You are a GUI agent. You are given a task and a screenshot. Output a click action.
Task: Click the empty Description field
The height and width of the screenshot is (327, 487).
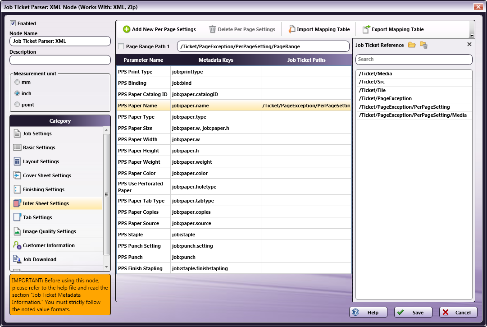coord(60,60)
